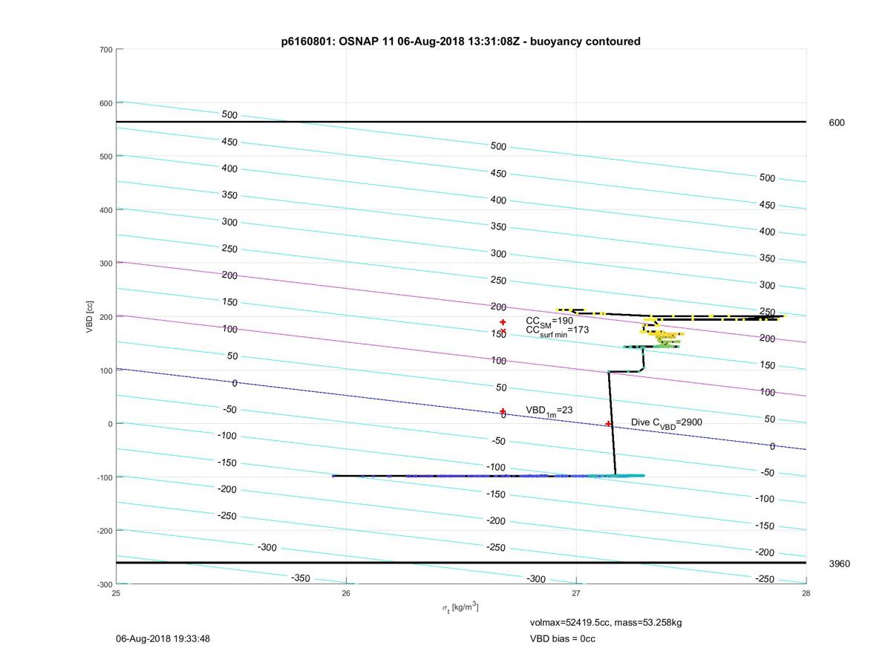Select the 'VBD [cc]' y-axis label
Viewport: 891px width, 657px height.
pos(90,316)
